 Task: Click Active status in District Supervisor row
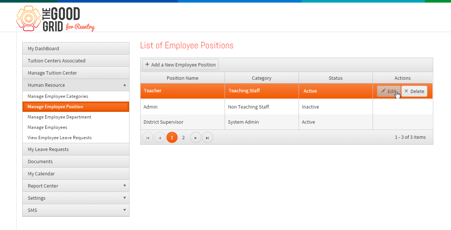336,122
